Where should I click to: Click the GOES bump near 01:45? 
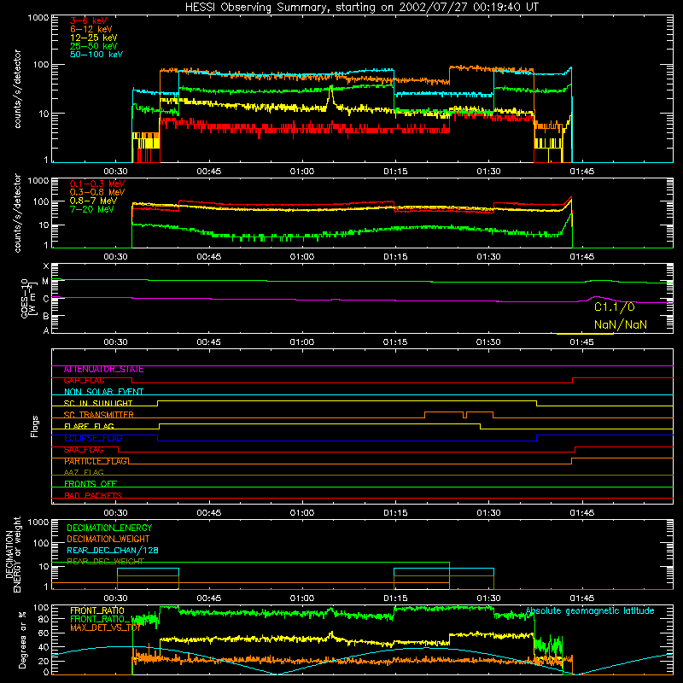point(595,297)
